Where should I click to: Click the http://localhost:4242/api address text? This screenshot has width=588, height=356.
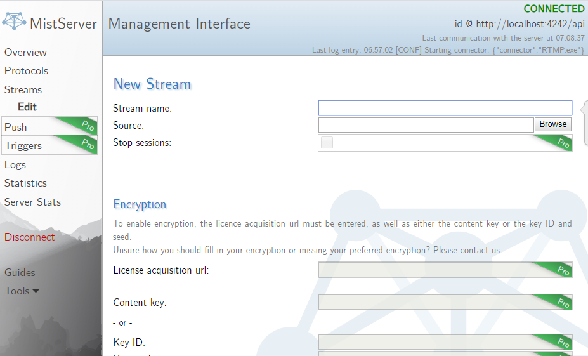point(530,24)
